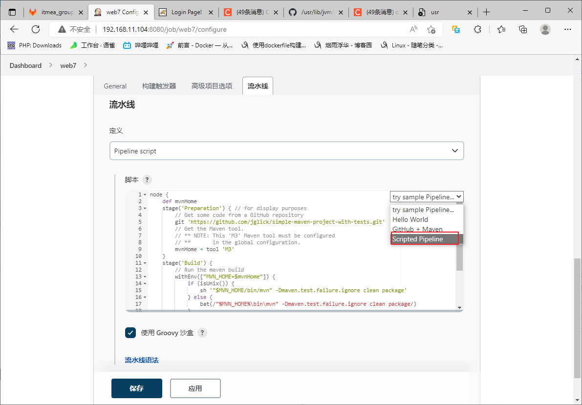Open the extensions puzzle icon
The width and height of the screenshot is (582, 405).
click(478, 29)
